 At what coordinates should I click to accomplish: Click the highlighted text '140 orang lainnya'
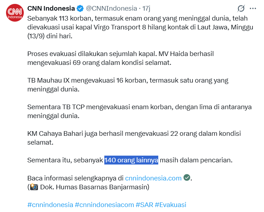[131, 160]
